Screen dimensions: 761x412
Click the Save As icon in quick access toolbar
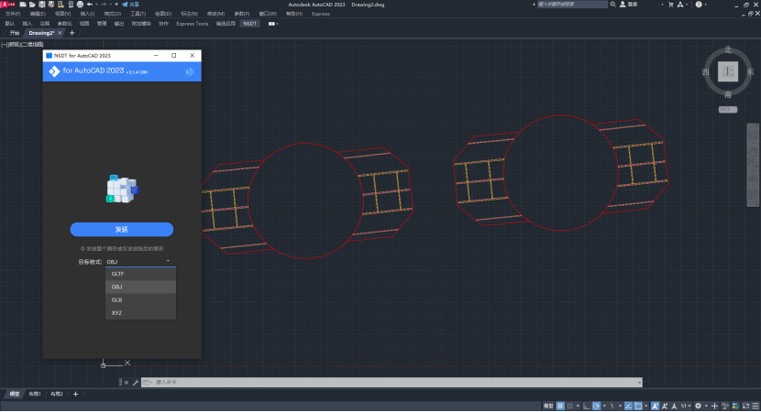tap(51, 5)
